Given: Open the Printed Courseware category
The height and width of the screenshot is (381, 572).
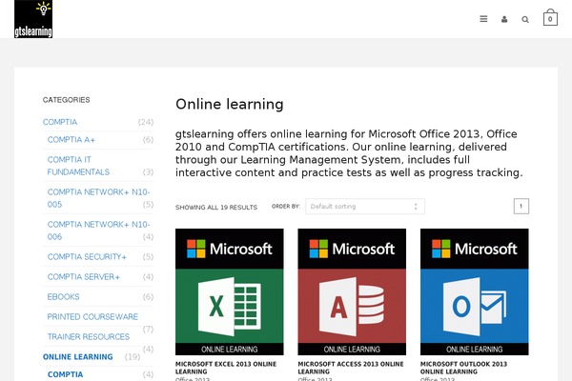Looking at the screenshot, I should (x=92, y=317).
